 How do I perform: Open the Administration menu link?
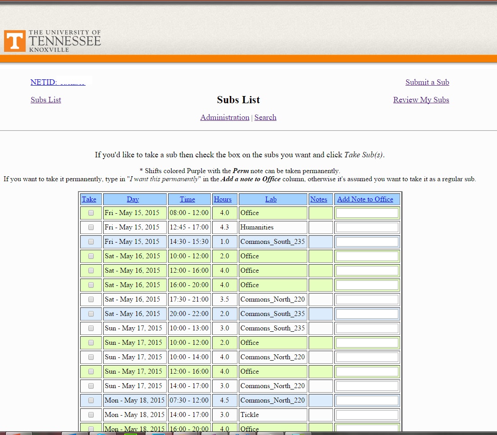(x=224, y=117)
